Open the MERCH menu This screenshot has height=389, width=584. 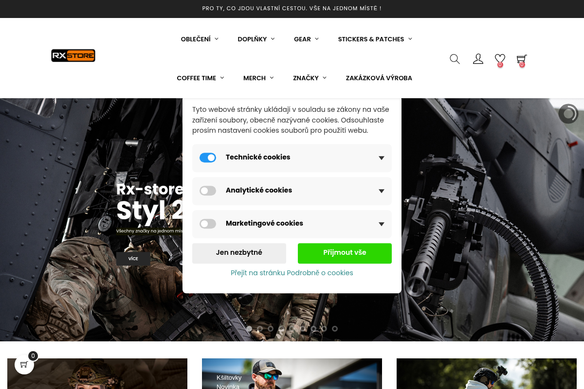coord(258,78)
